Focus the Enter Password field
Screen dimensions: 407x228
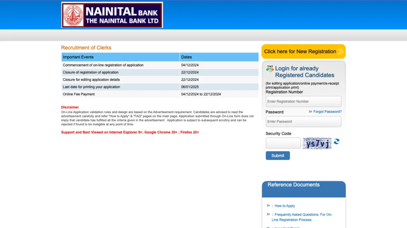click(x=303, y=121)
